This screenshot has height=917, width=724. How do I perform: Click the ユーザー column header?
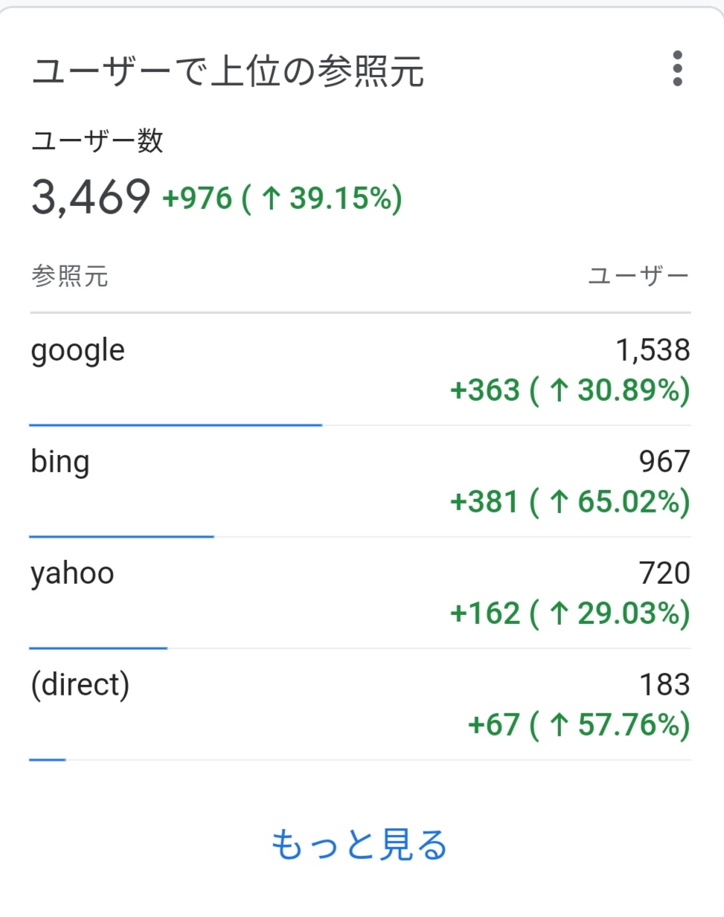click(x=639, y=276)
